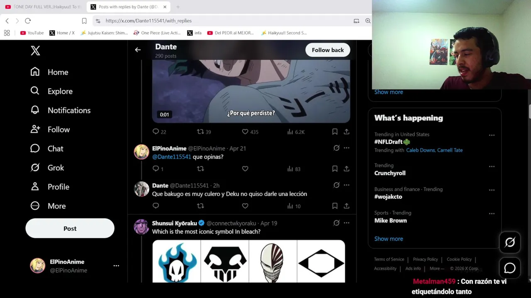Open a new browser tab

pos(178,7)
